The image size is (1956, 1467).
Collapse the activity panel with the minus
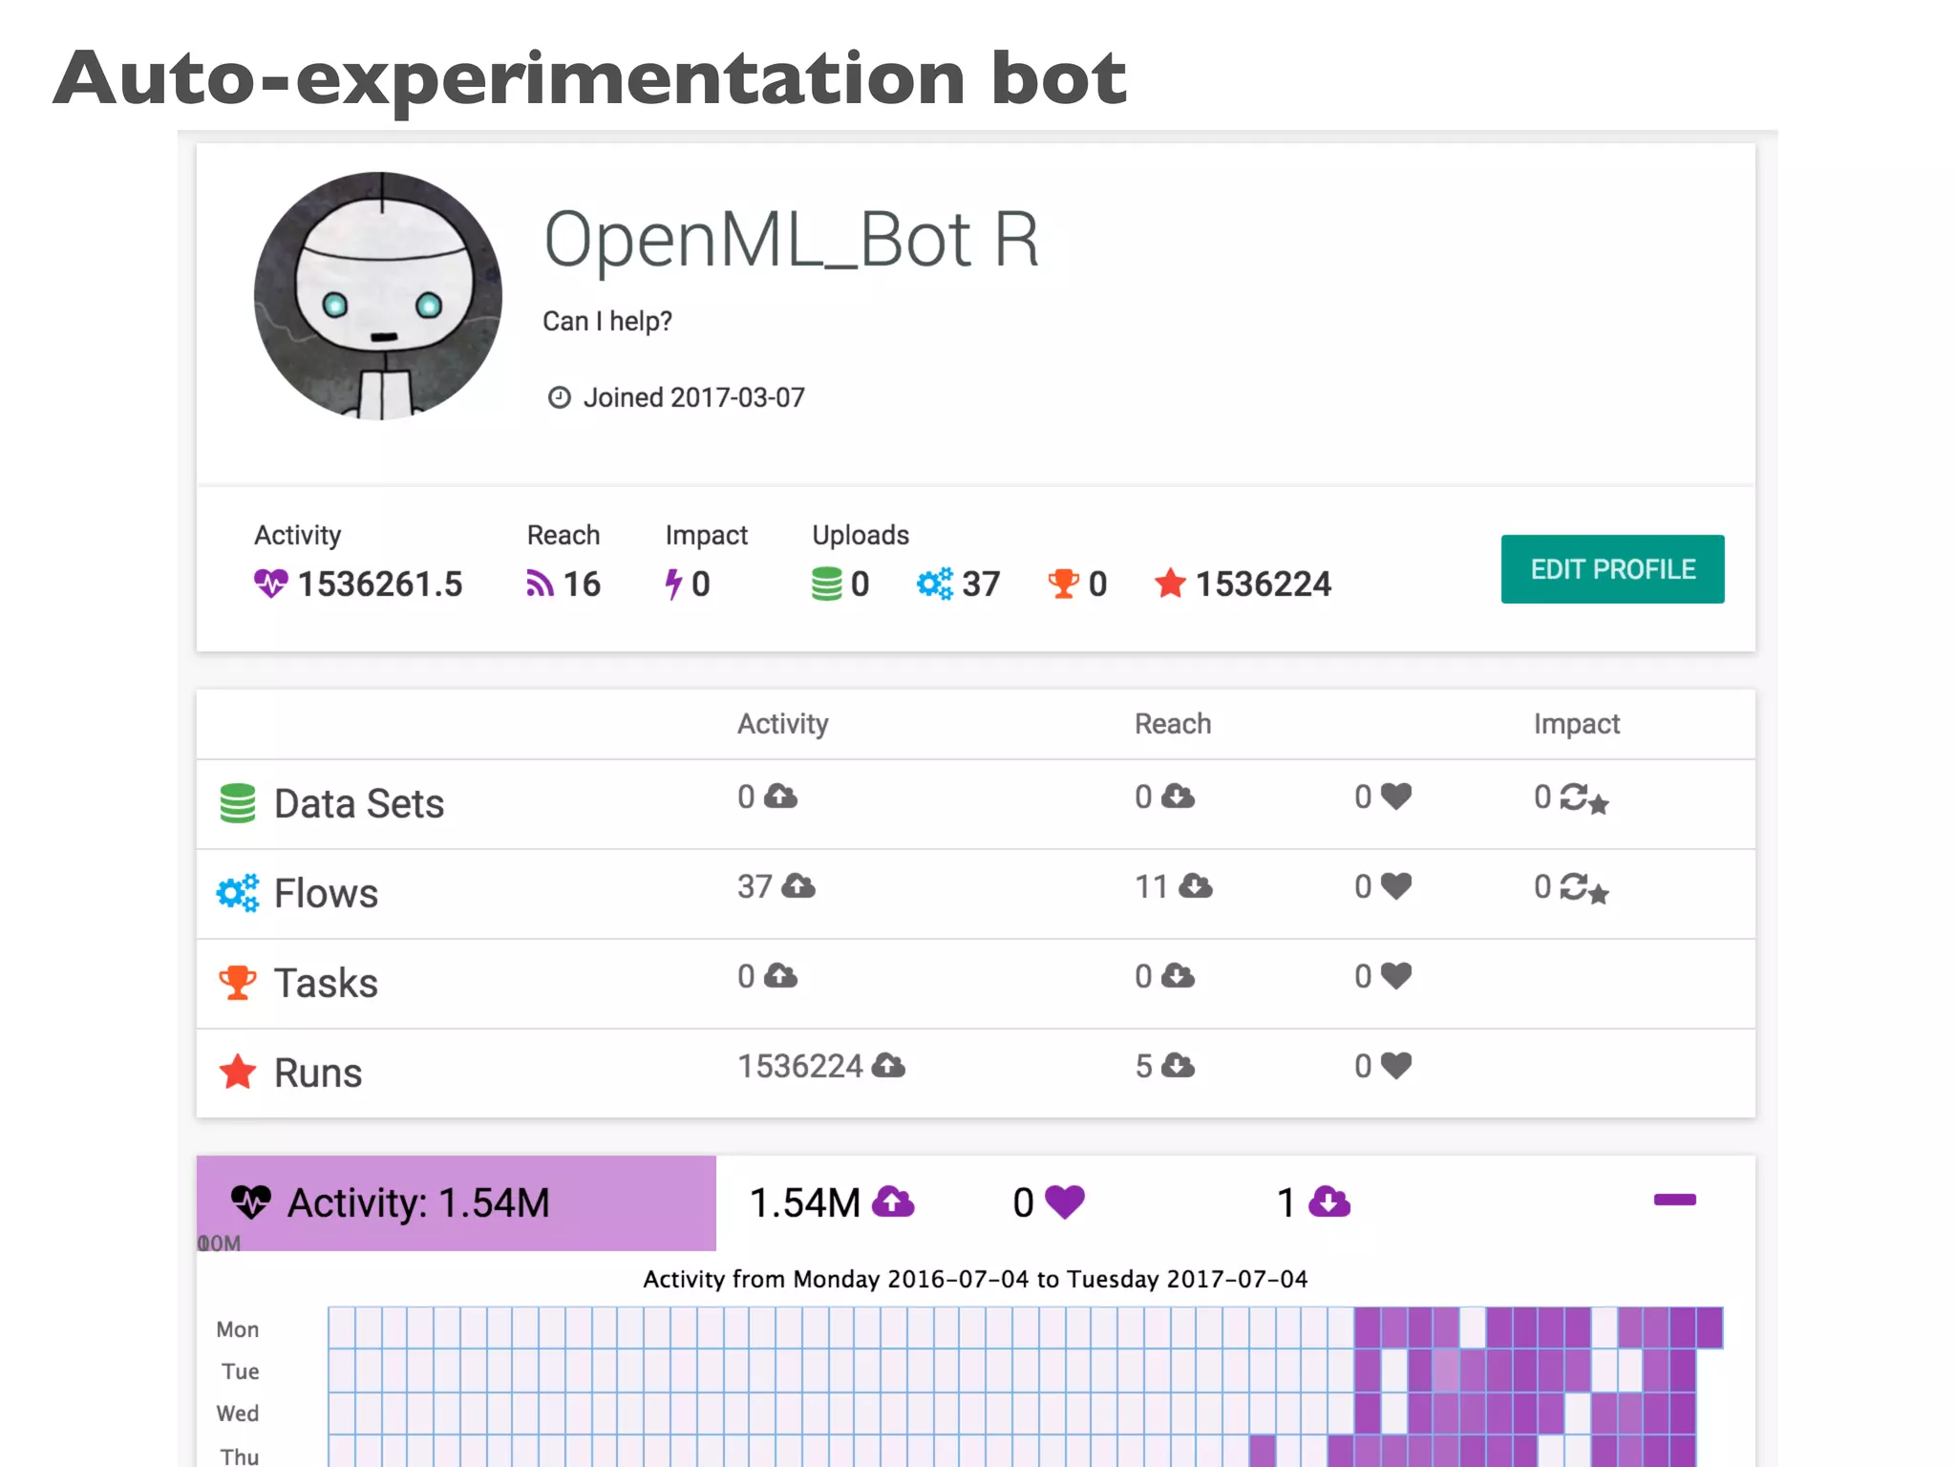coord(1675,1200)
